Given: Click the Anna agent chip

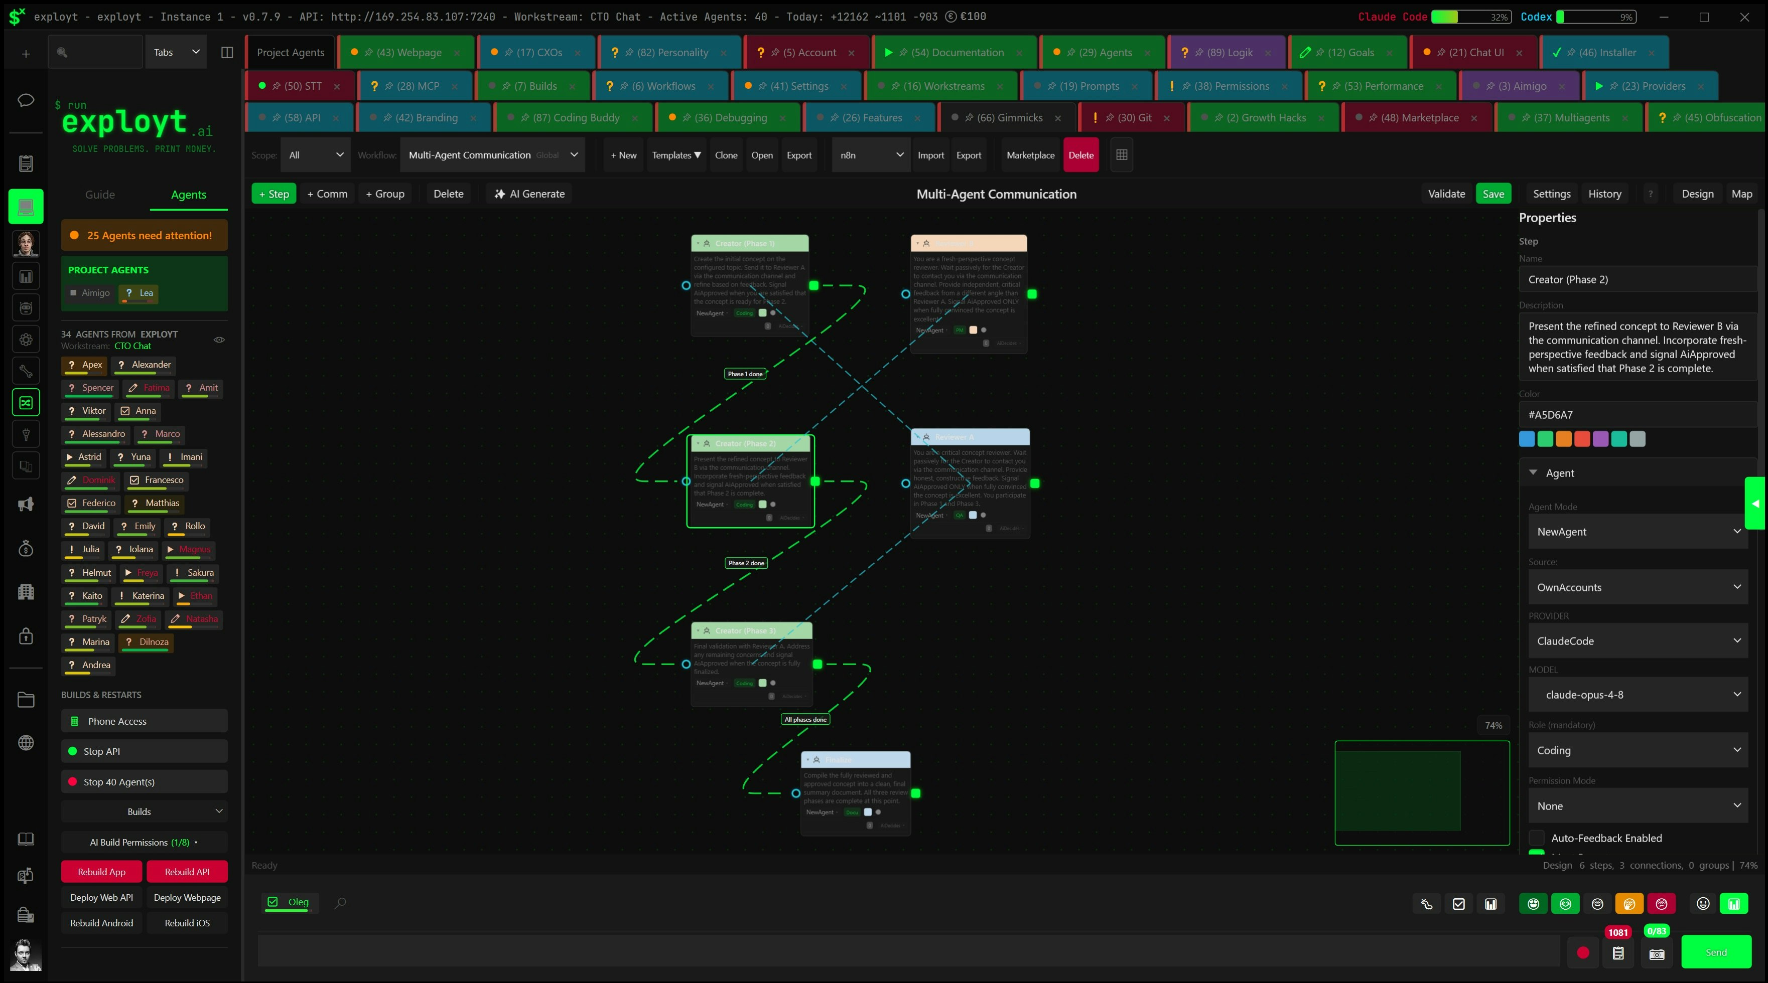Looking at the screenshot, I should click(x=138, y=411).
